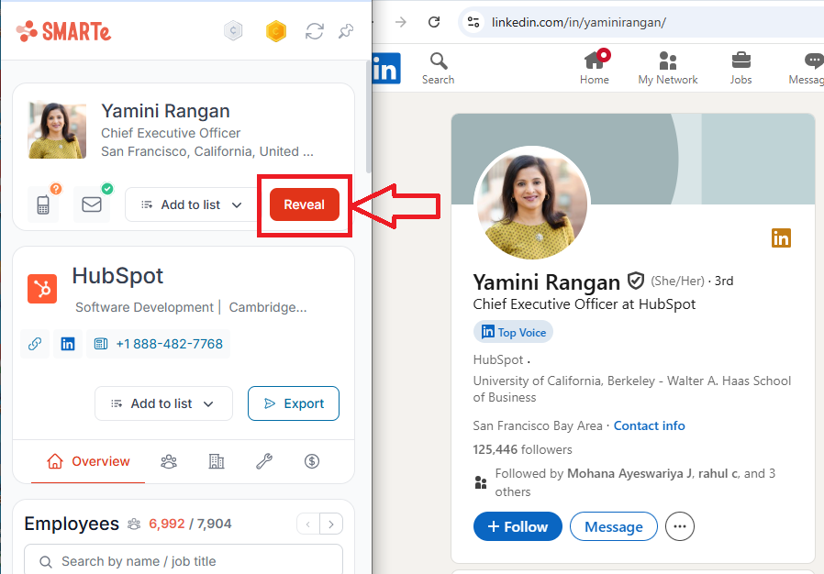This screenshot has width=824, height=574.
Task: Switch to the people tab icon
Action: [169, 461]
